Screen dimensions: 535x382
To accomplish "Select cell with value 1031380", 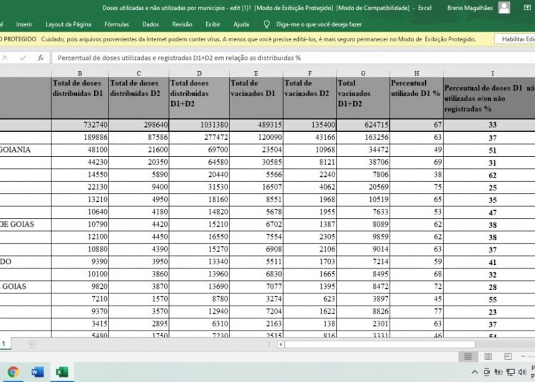I will (x=199, y=125).
